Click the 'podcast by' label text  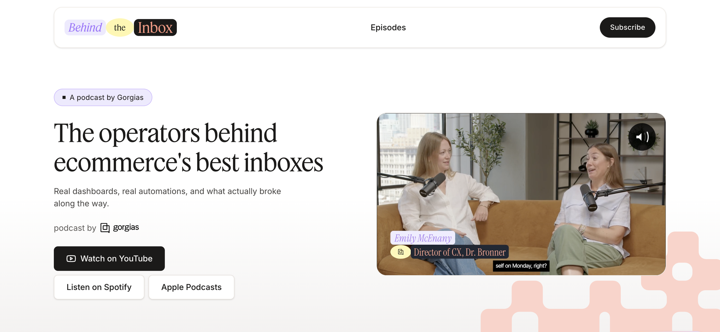pyautogui.click(x=75, y=228)
